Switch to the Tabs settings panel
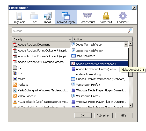 [34, 18]
